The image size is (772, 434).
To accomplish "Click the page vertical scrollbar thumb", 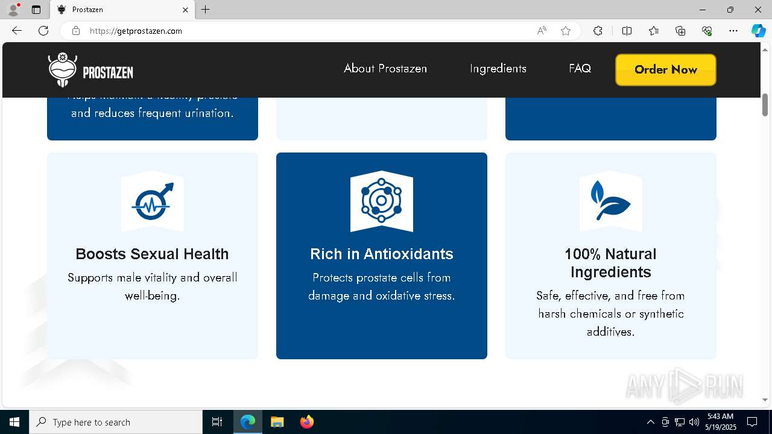I will [x=765, y=105].
